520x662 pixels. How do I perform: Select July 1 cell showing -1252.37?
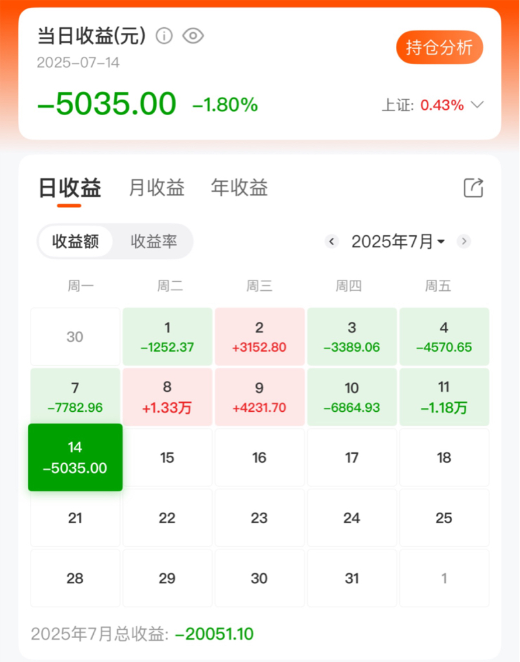(168, 336)
